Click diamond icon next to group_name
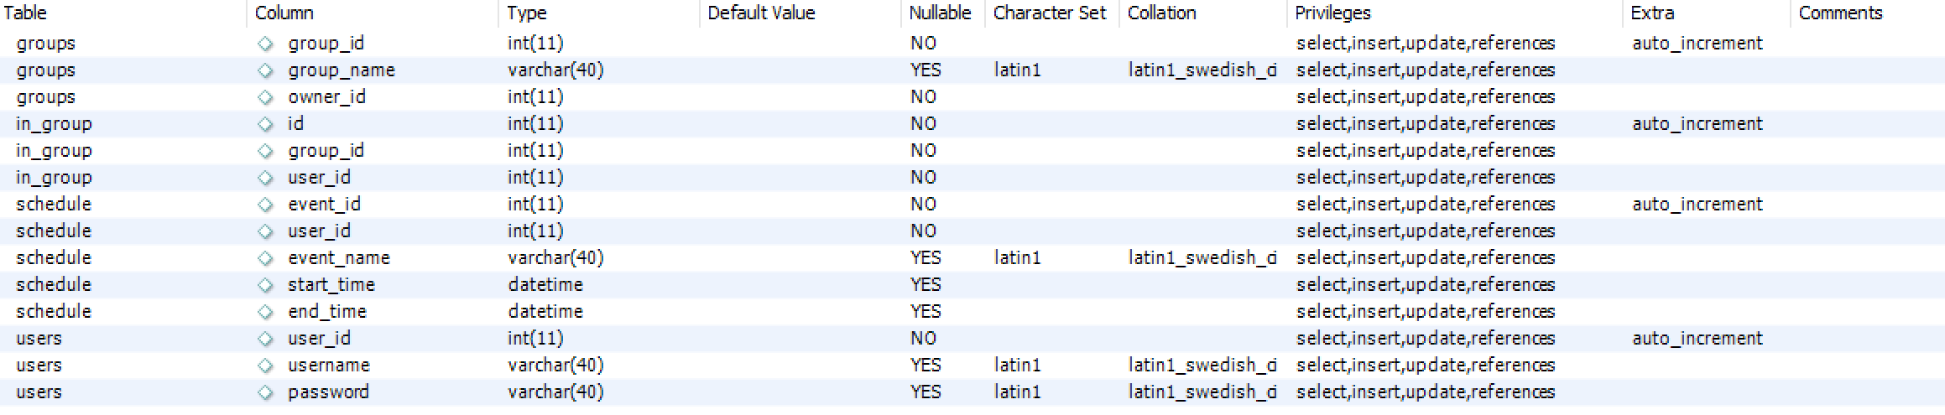 pyautogui.click(x=265, y=70)
